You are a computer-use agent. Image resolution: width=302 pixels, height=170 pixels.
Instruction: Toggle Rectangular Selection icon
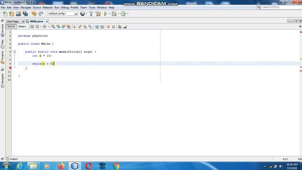(x=74, y=27)
